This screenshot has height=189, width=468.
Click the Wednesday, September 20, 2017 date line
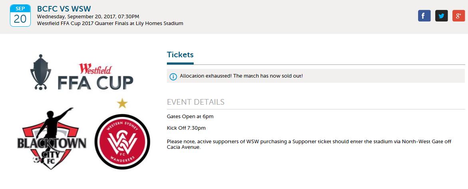point(88,17)
